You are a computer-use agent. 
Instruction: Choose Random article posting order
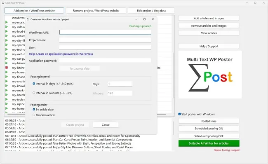click(34, 115)
